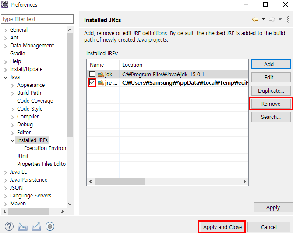Screen dimensions: 293x233
Task: Collapse the Java tree node
Action: 5,77
